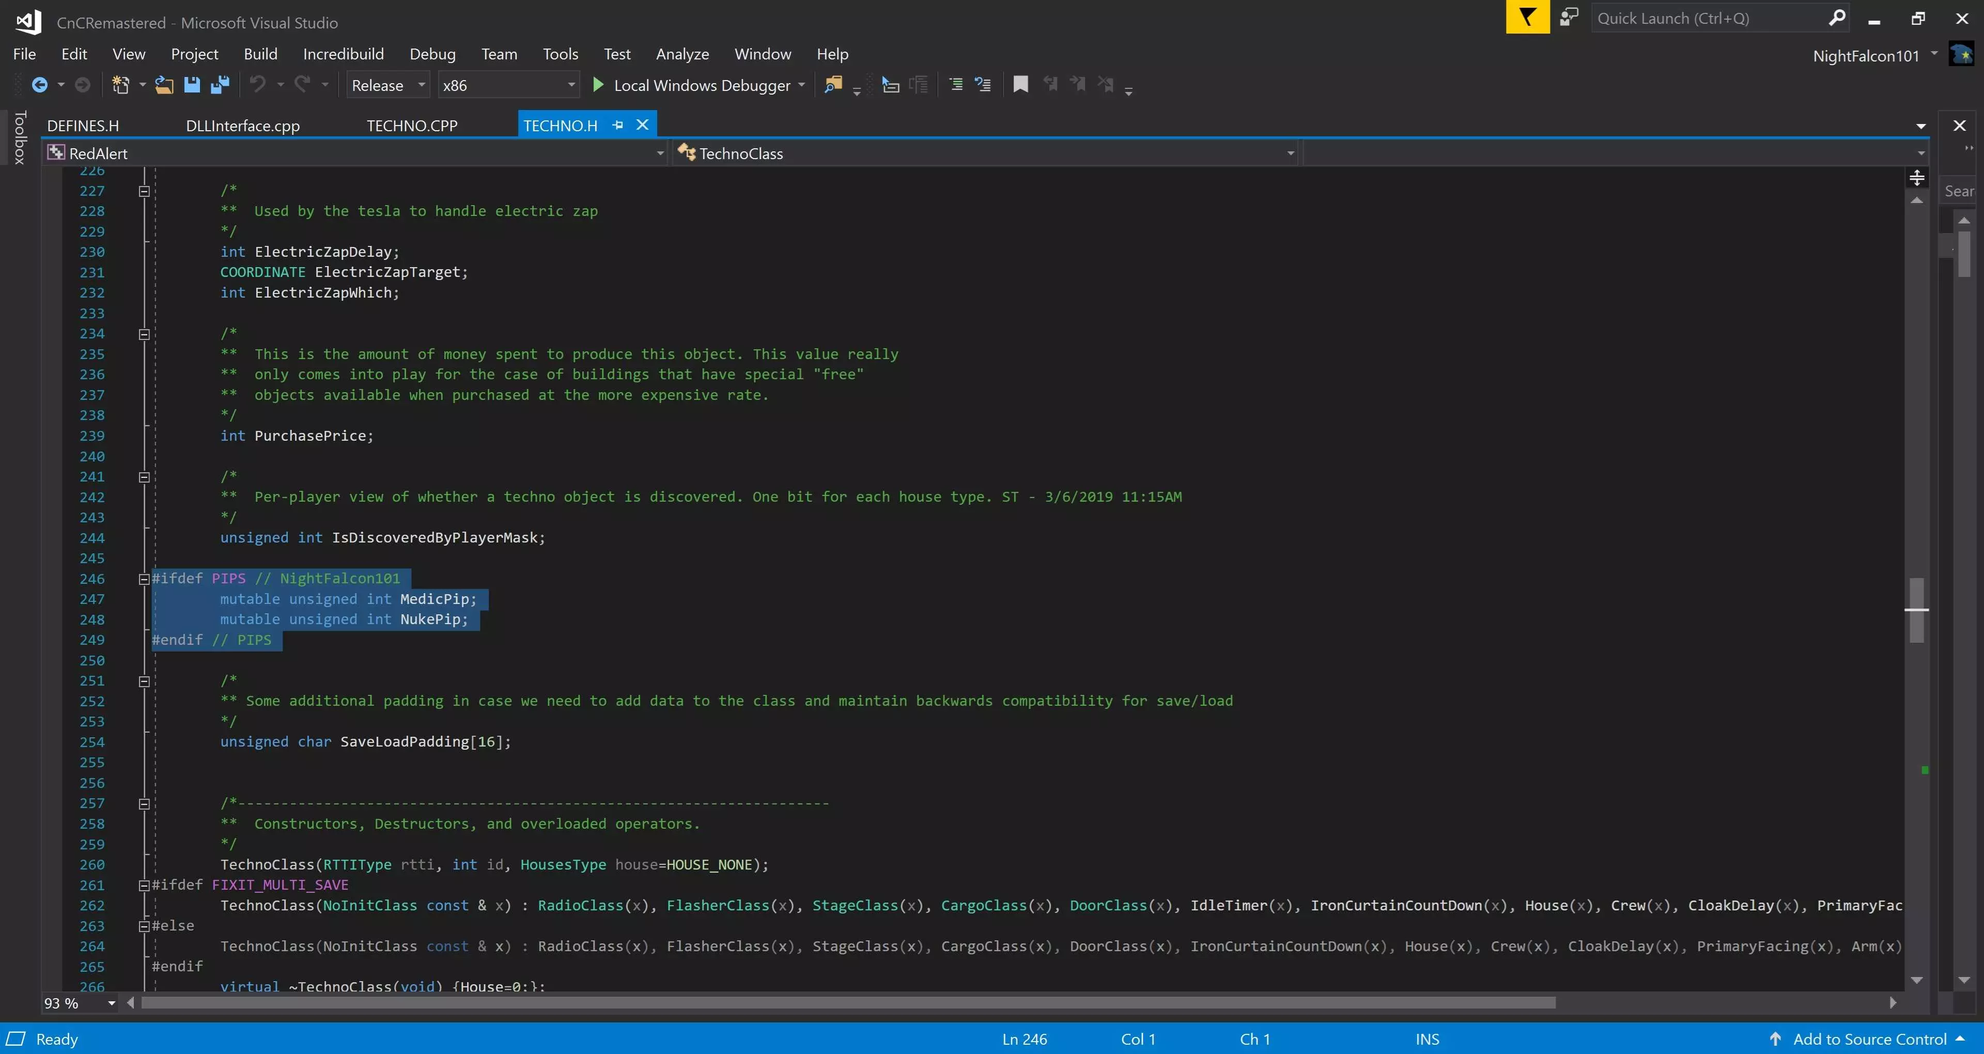Click the Save floppy disk icon
The height and width of the screenshot is (1054, 1984).
192,85
